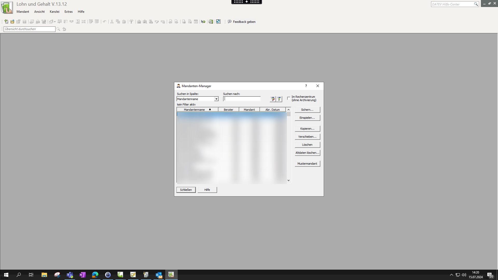Viewport: 498px width, 280px height.
Task: Click the Feedback geben speech bubble
Action: click(230, 22)
